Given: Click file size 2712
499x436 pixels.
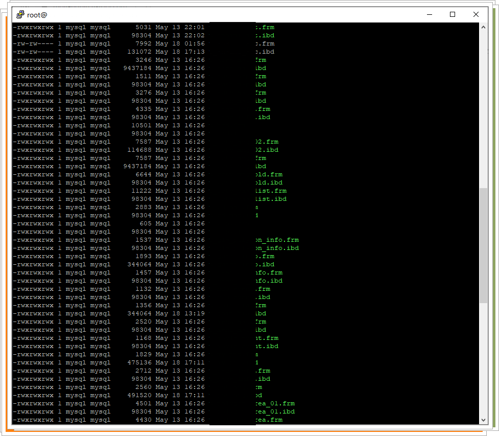Looking at the screenshot, I should pyautogui.click(x=144, y=371).
